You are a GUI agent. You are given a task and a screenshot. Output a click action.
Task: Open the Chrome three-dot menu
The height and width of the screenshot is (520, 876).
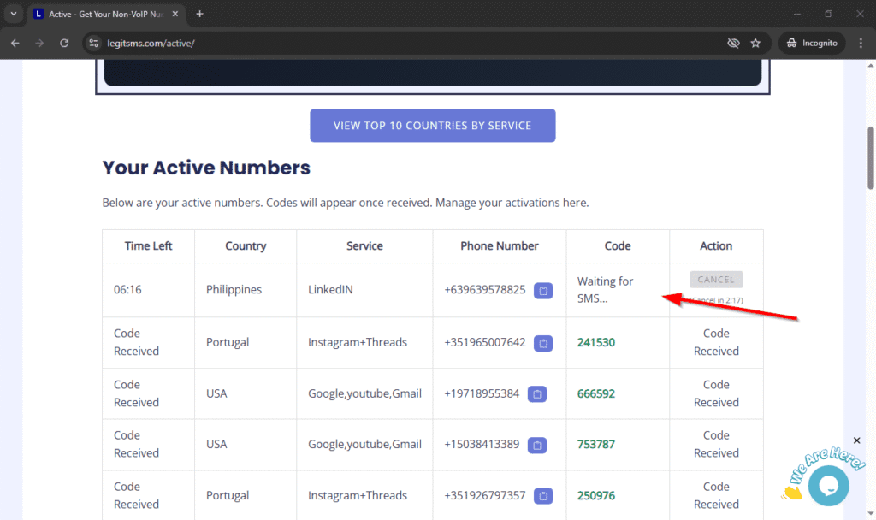(861, 43)
